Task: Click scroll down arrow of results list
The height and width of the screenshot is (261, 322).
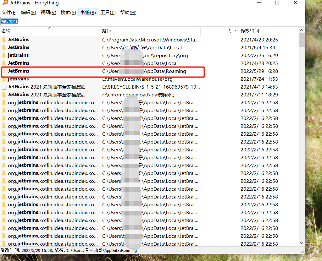Action: click(302, 243)
